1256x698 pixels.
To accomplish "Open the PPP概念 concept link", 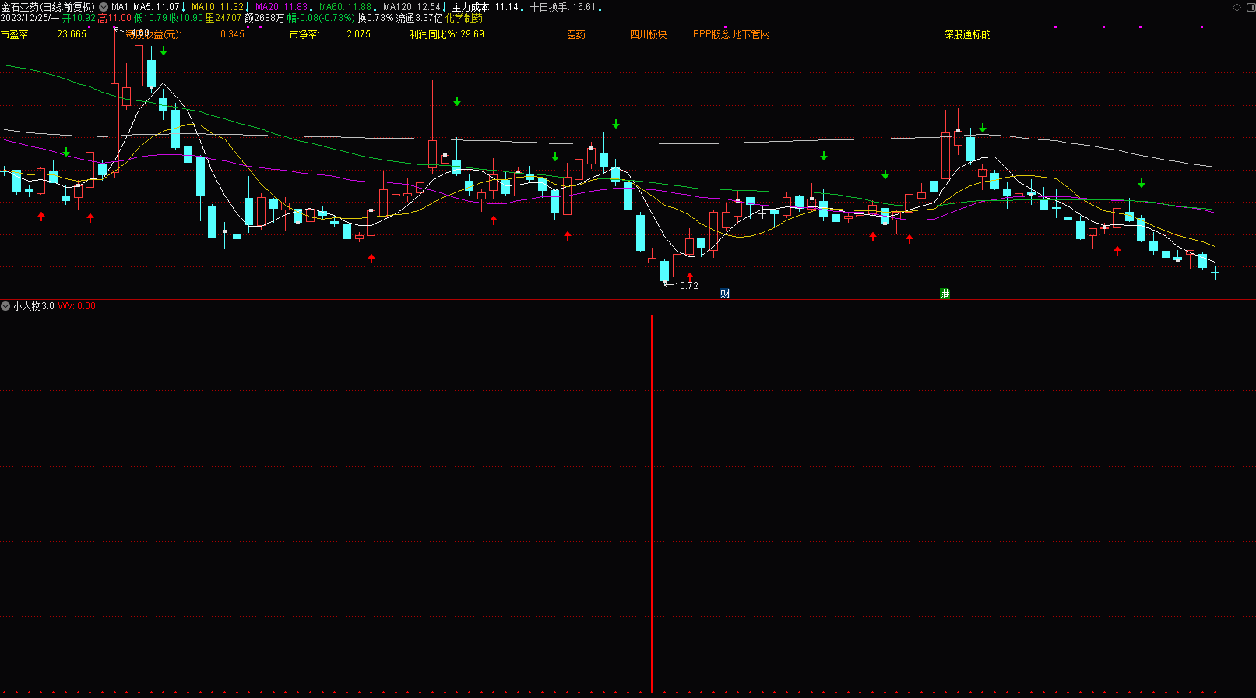I will (712, 34).
